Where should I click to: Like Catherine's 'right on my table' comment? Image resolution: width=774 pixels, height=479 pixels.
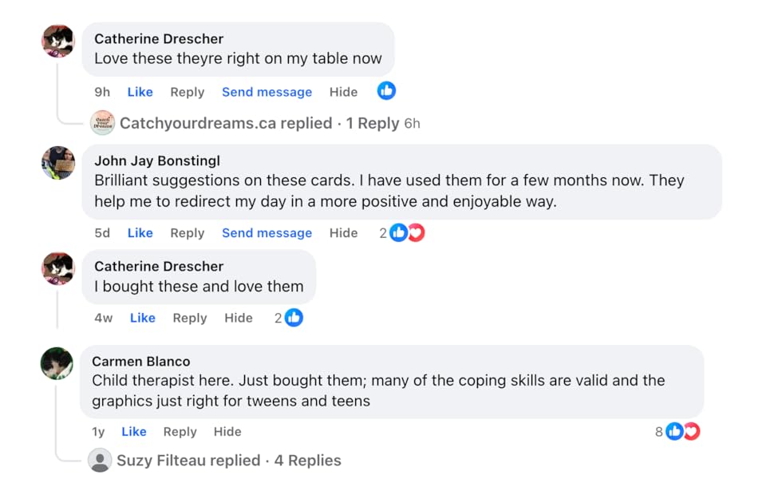click(140, 92)
